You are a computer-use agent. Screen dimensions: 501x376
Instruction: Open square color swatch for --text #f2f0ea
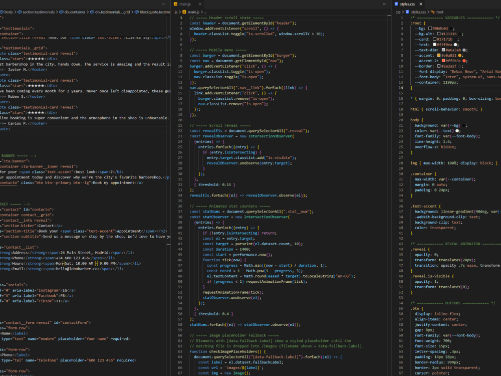pos(434,45)
